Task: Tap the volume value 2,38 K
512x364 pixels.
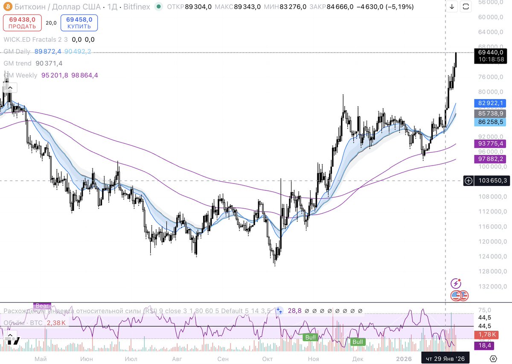Action: [x=55, y=323]
